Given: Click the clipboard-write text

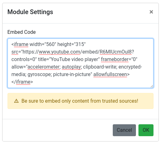Looking at the screenshot, I should 100,67.
